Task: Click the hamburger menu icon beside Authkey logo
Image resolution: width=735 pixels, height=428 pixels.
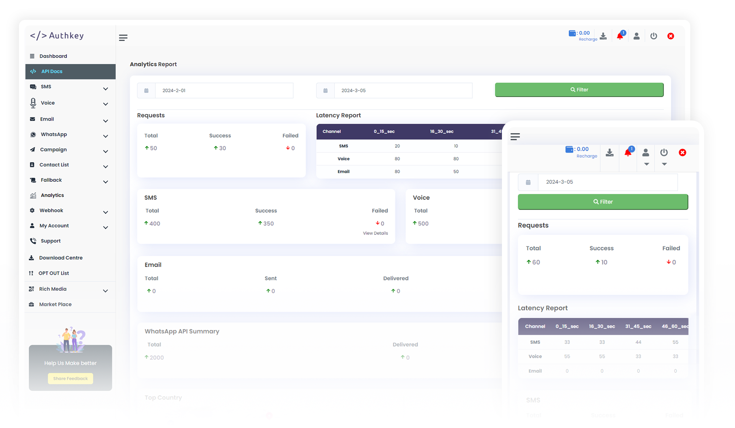Action: 123,38
